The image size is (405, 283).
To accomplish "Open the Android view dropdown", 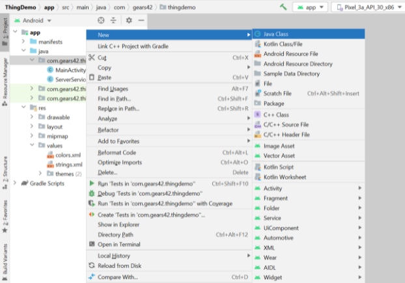I will 33,20.
